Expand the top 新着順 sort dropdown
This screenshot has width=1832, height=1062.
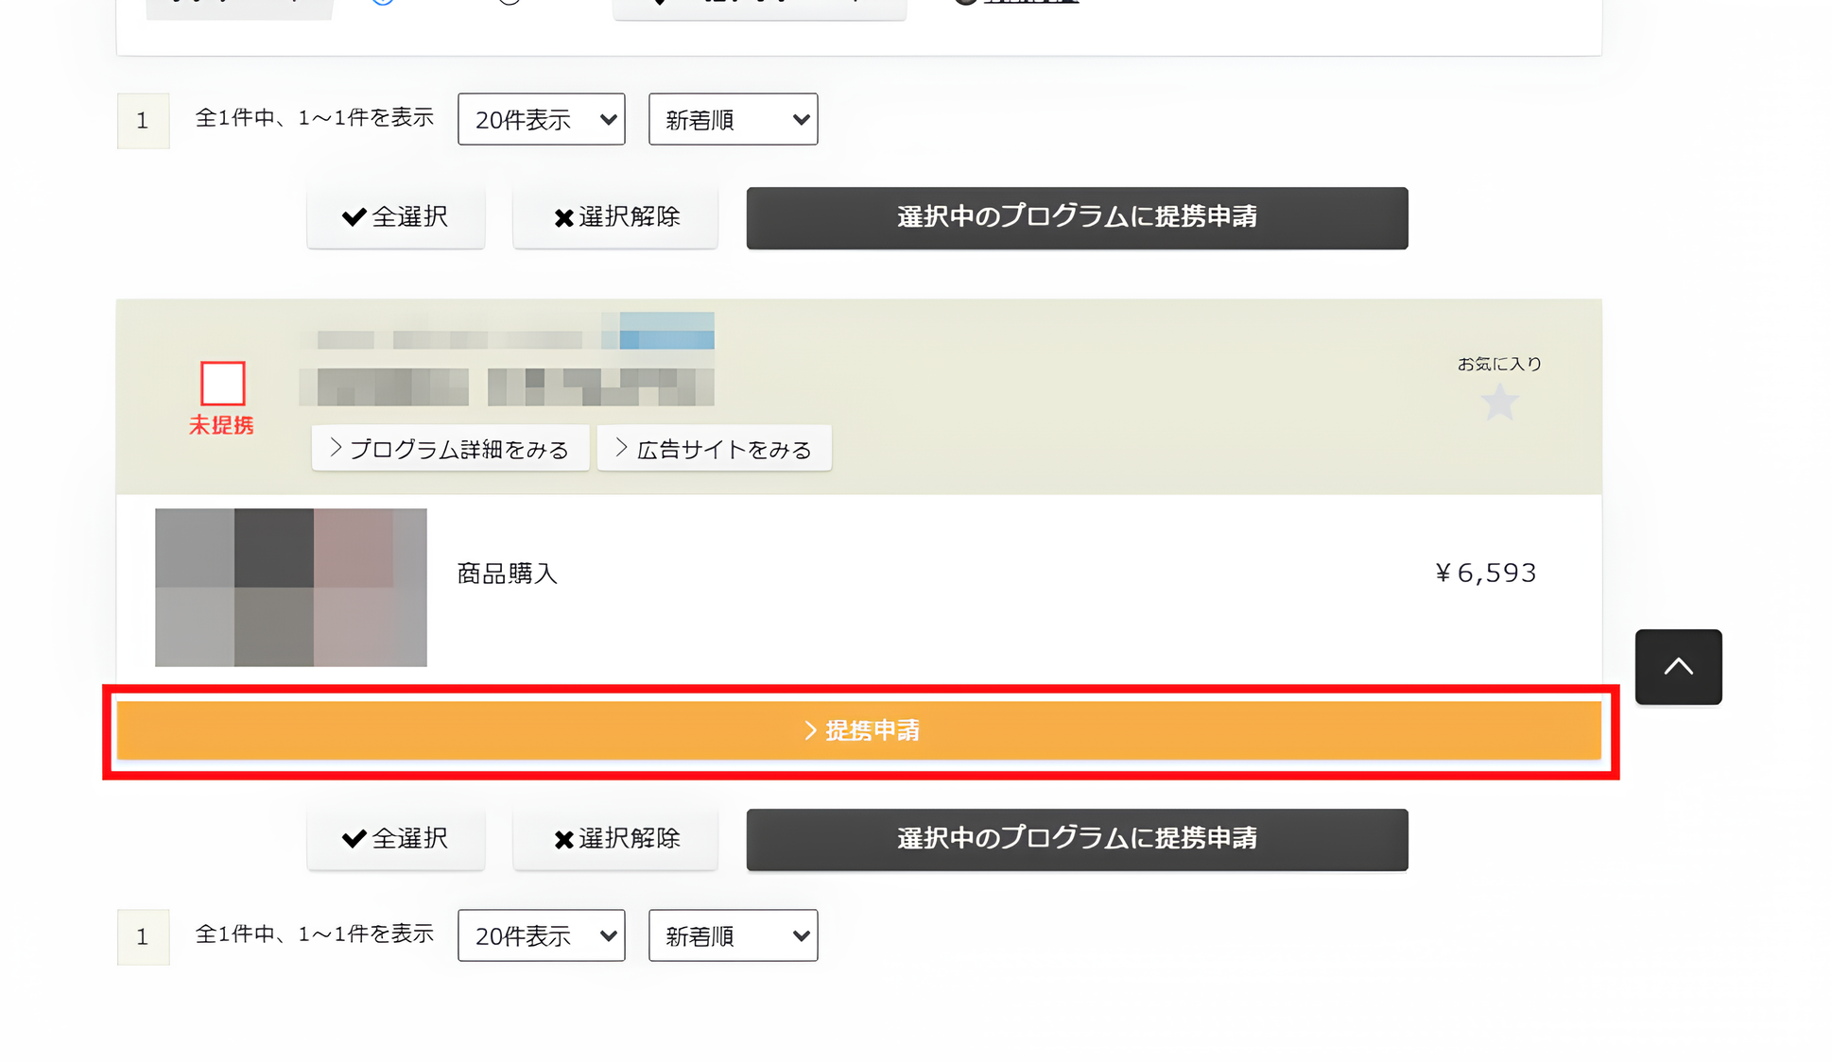733,120
